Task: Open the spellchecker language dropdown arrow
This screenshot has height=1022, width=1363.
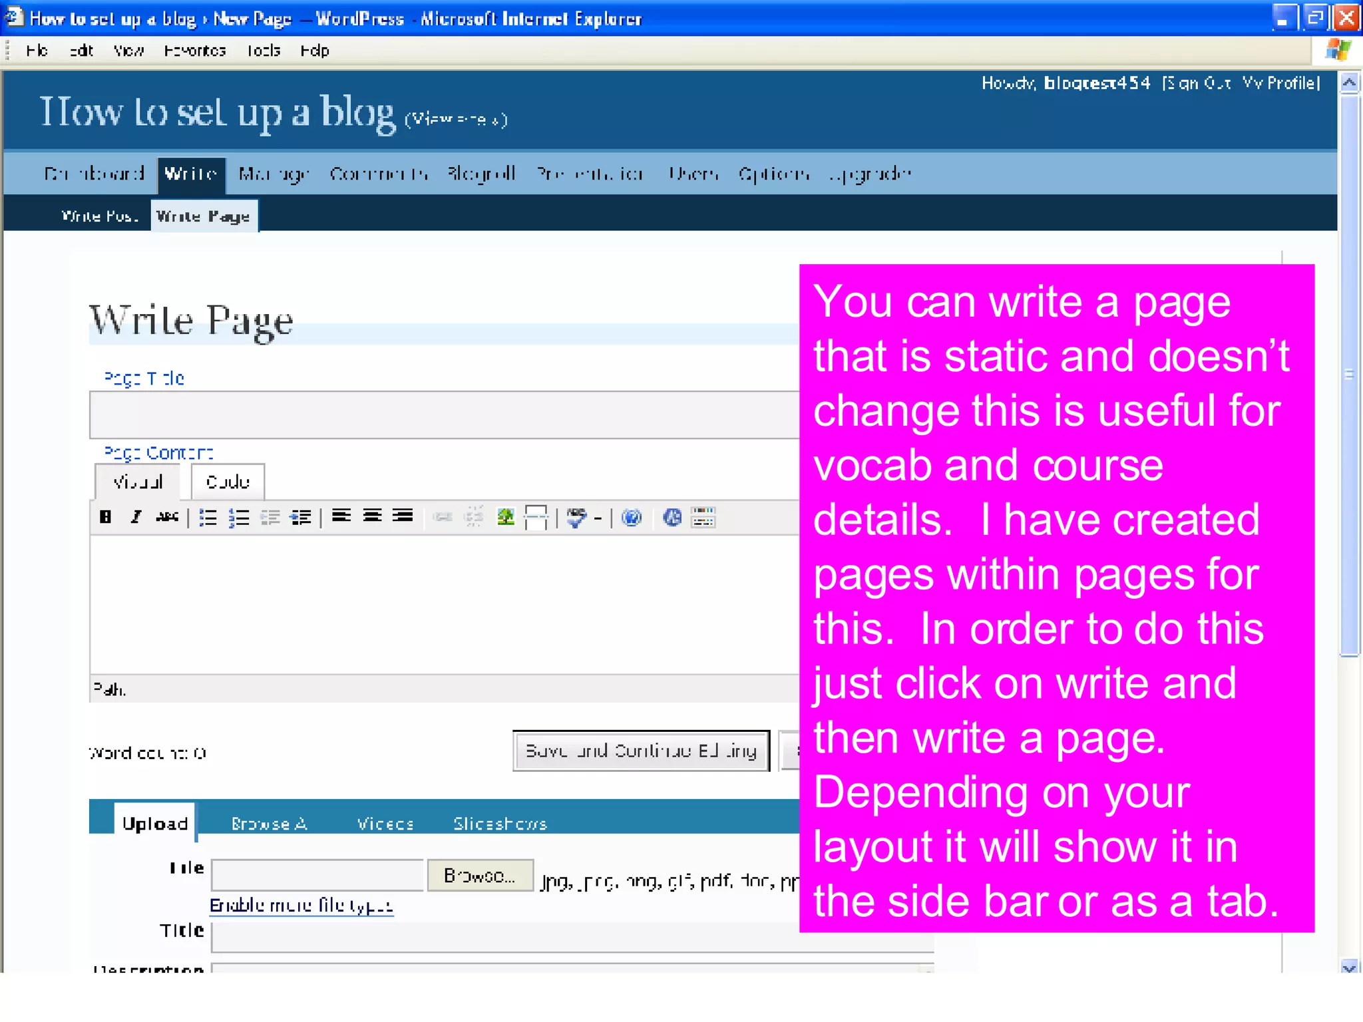Action: (x=598, y=518)
